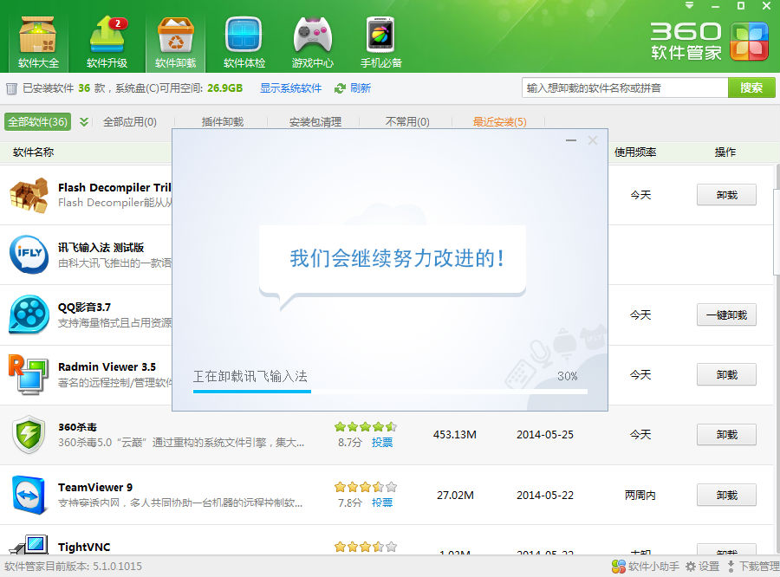Click the refresh arrows icon beside 刷新
Screen dimensions: 780x577
[340, 88]
